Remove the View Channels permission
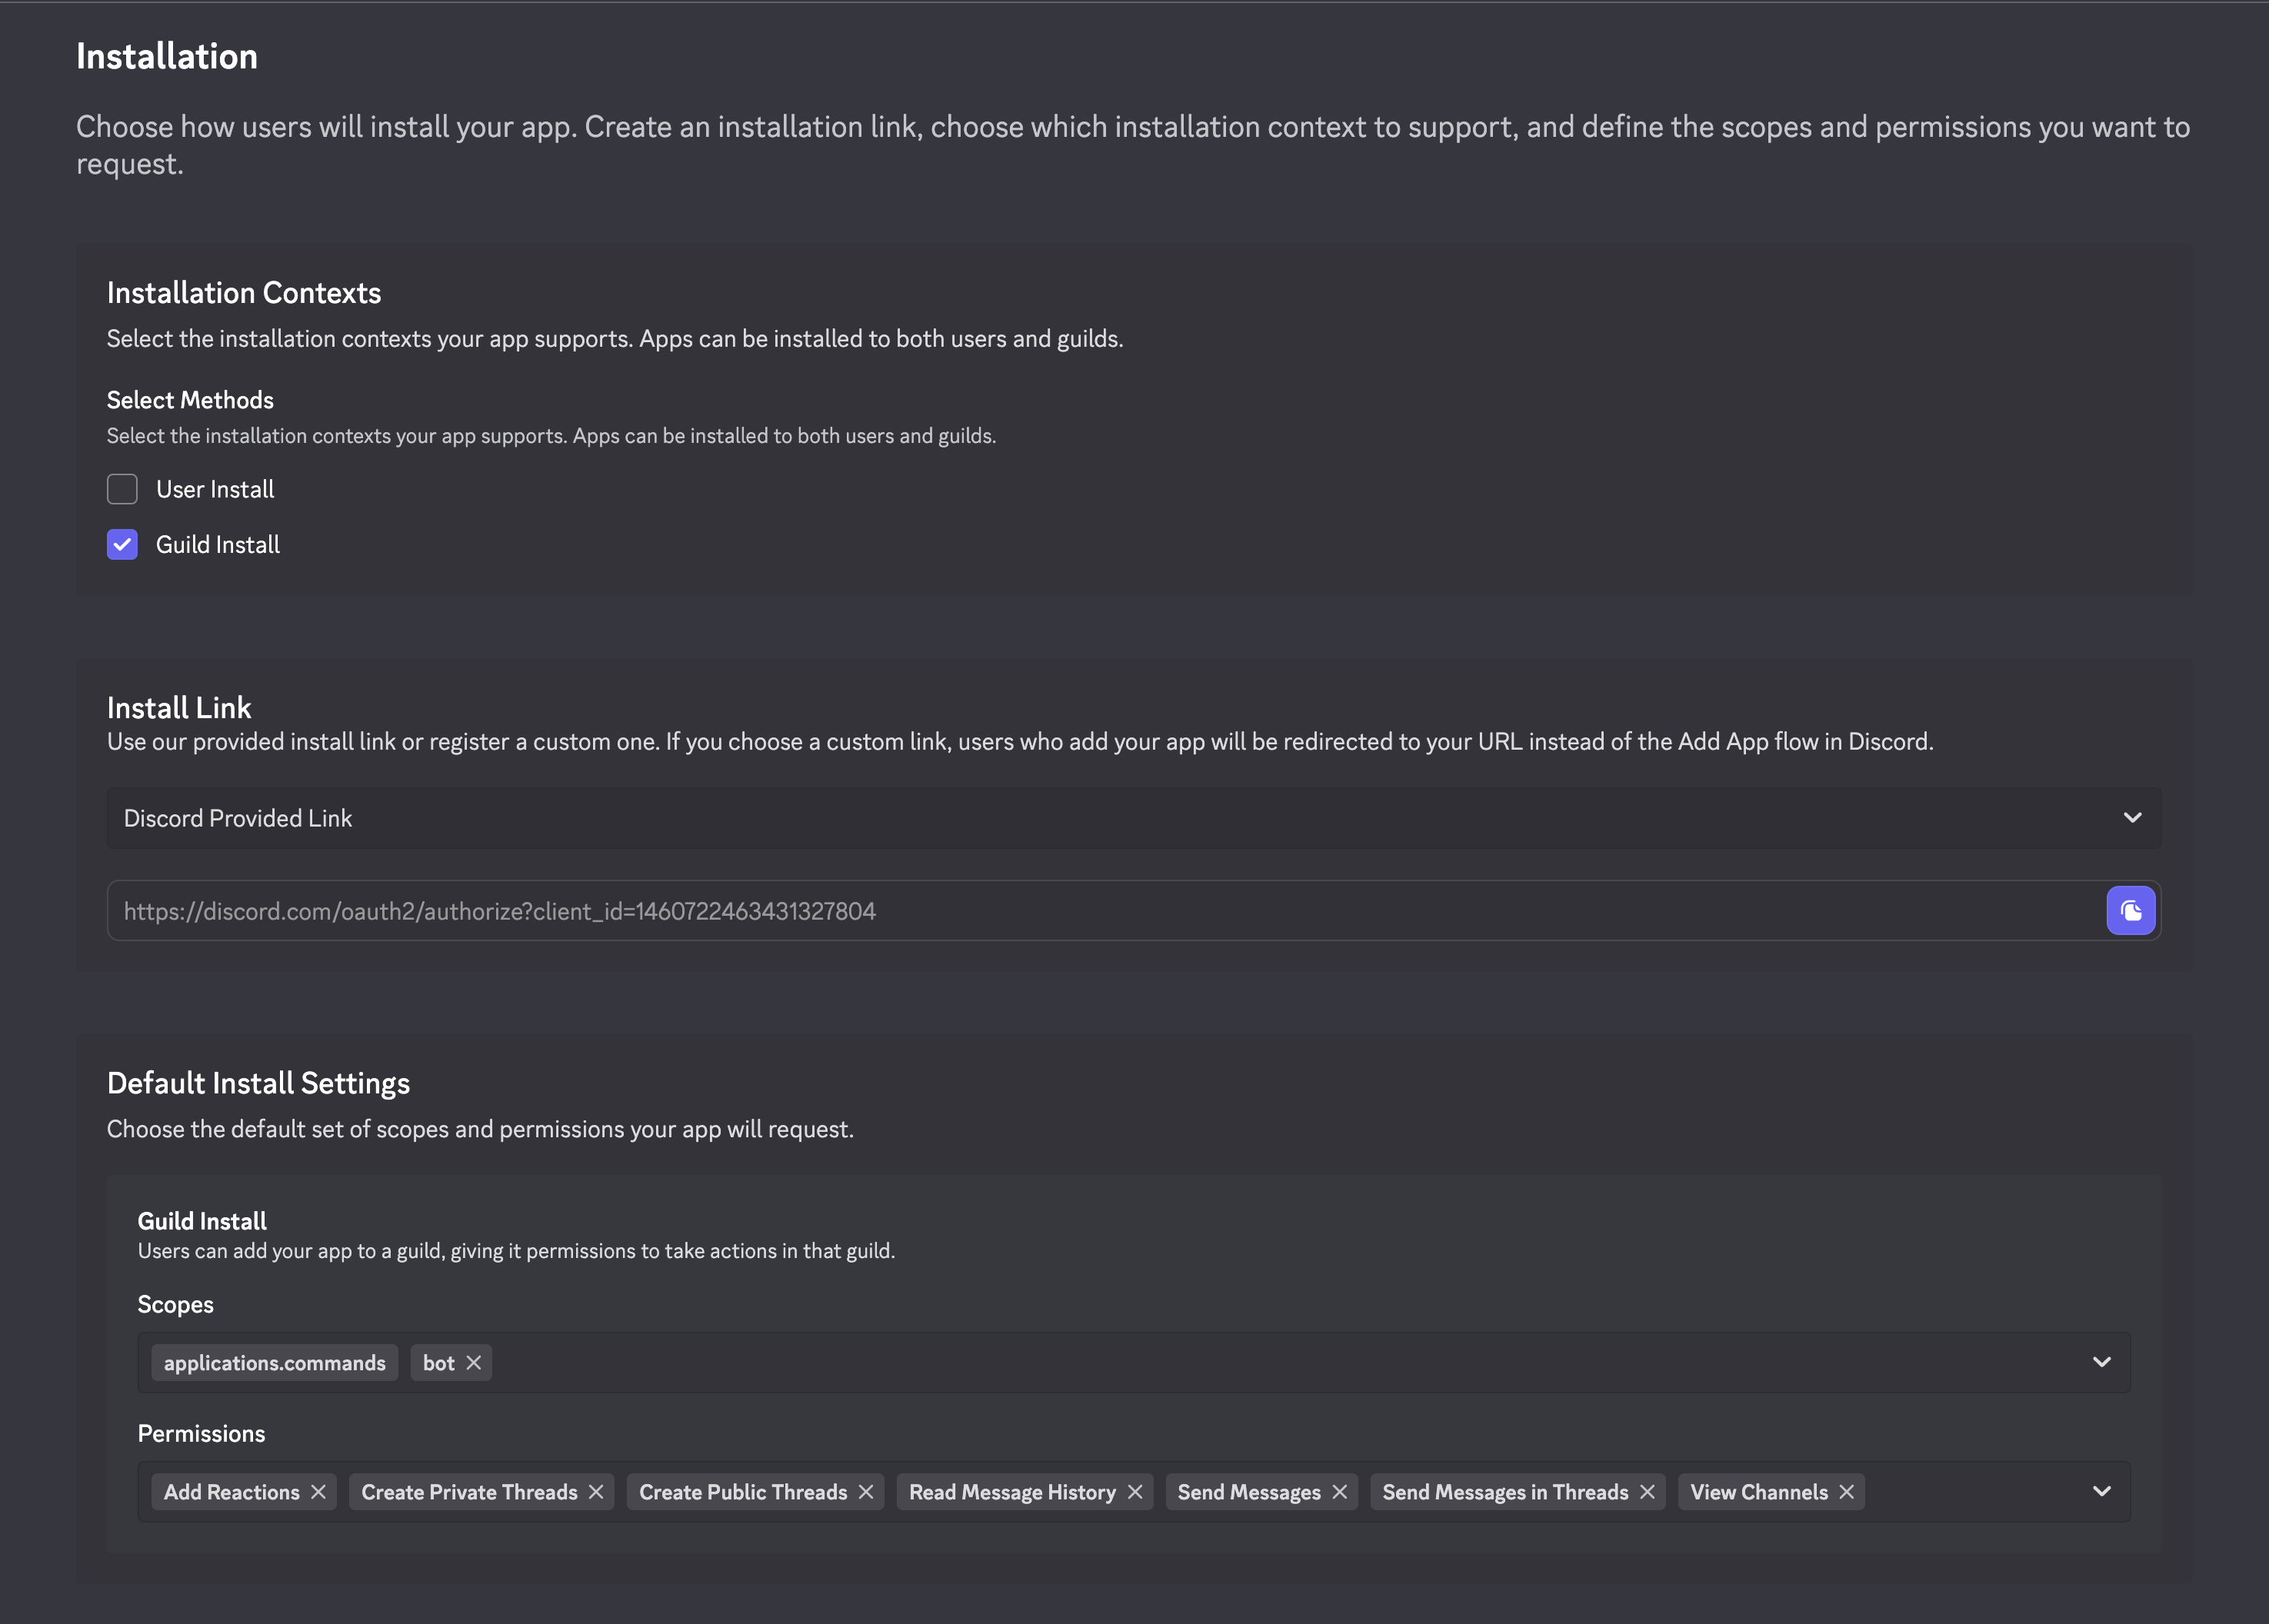Screen dimensions: 2269x1624 point(1847,1491)
